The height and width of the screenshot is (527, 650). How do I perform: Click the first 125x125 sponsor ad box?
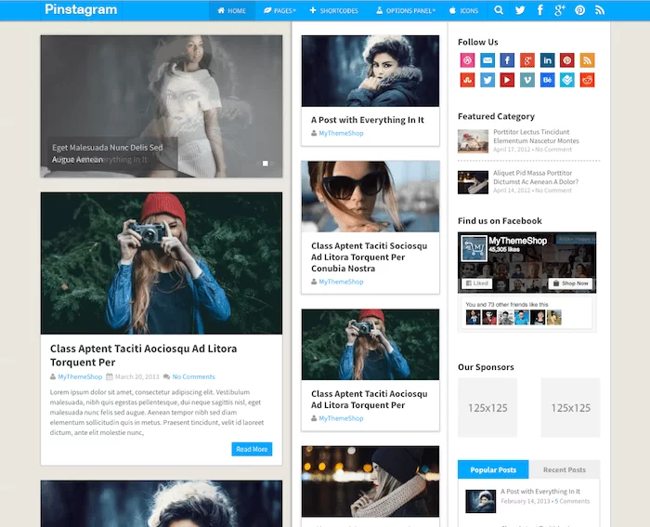click(487, 407)
